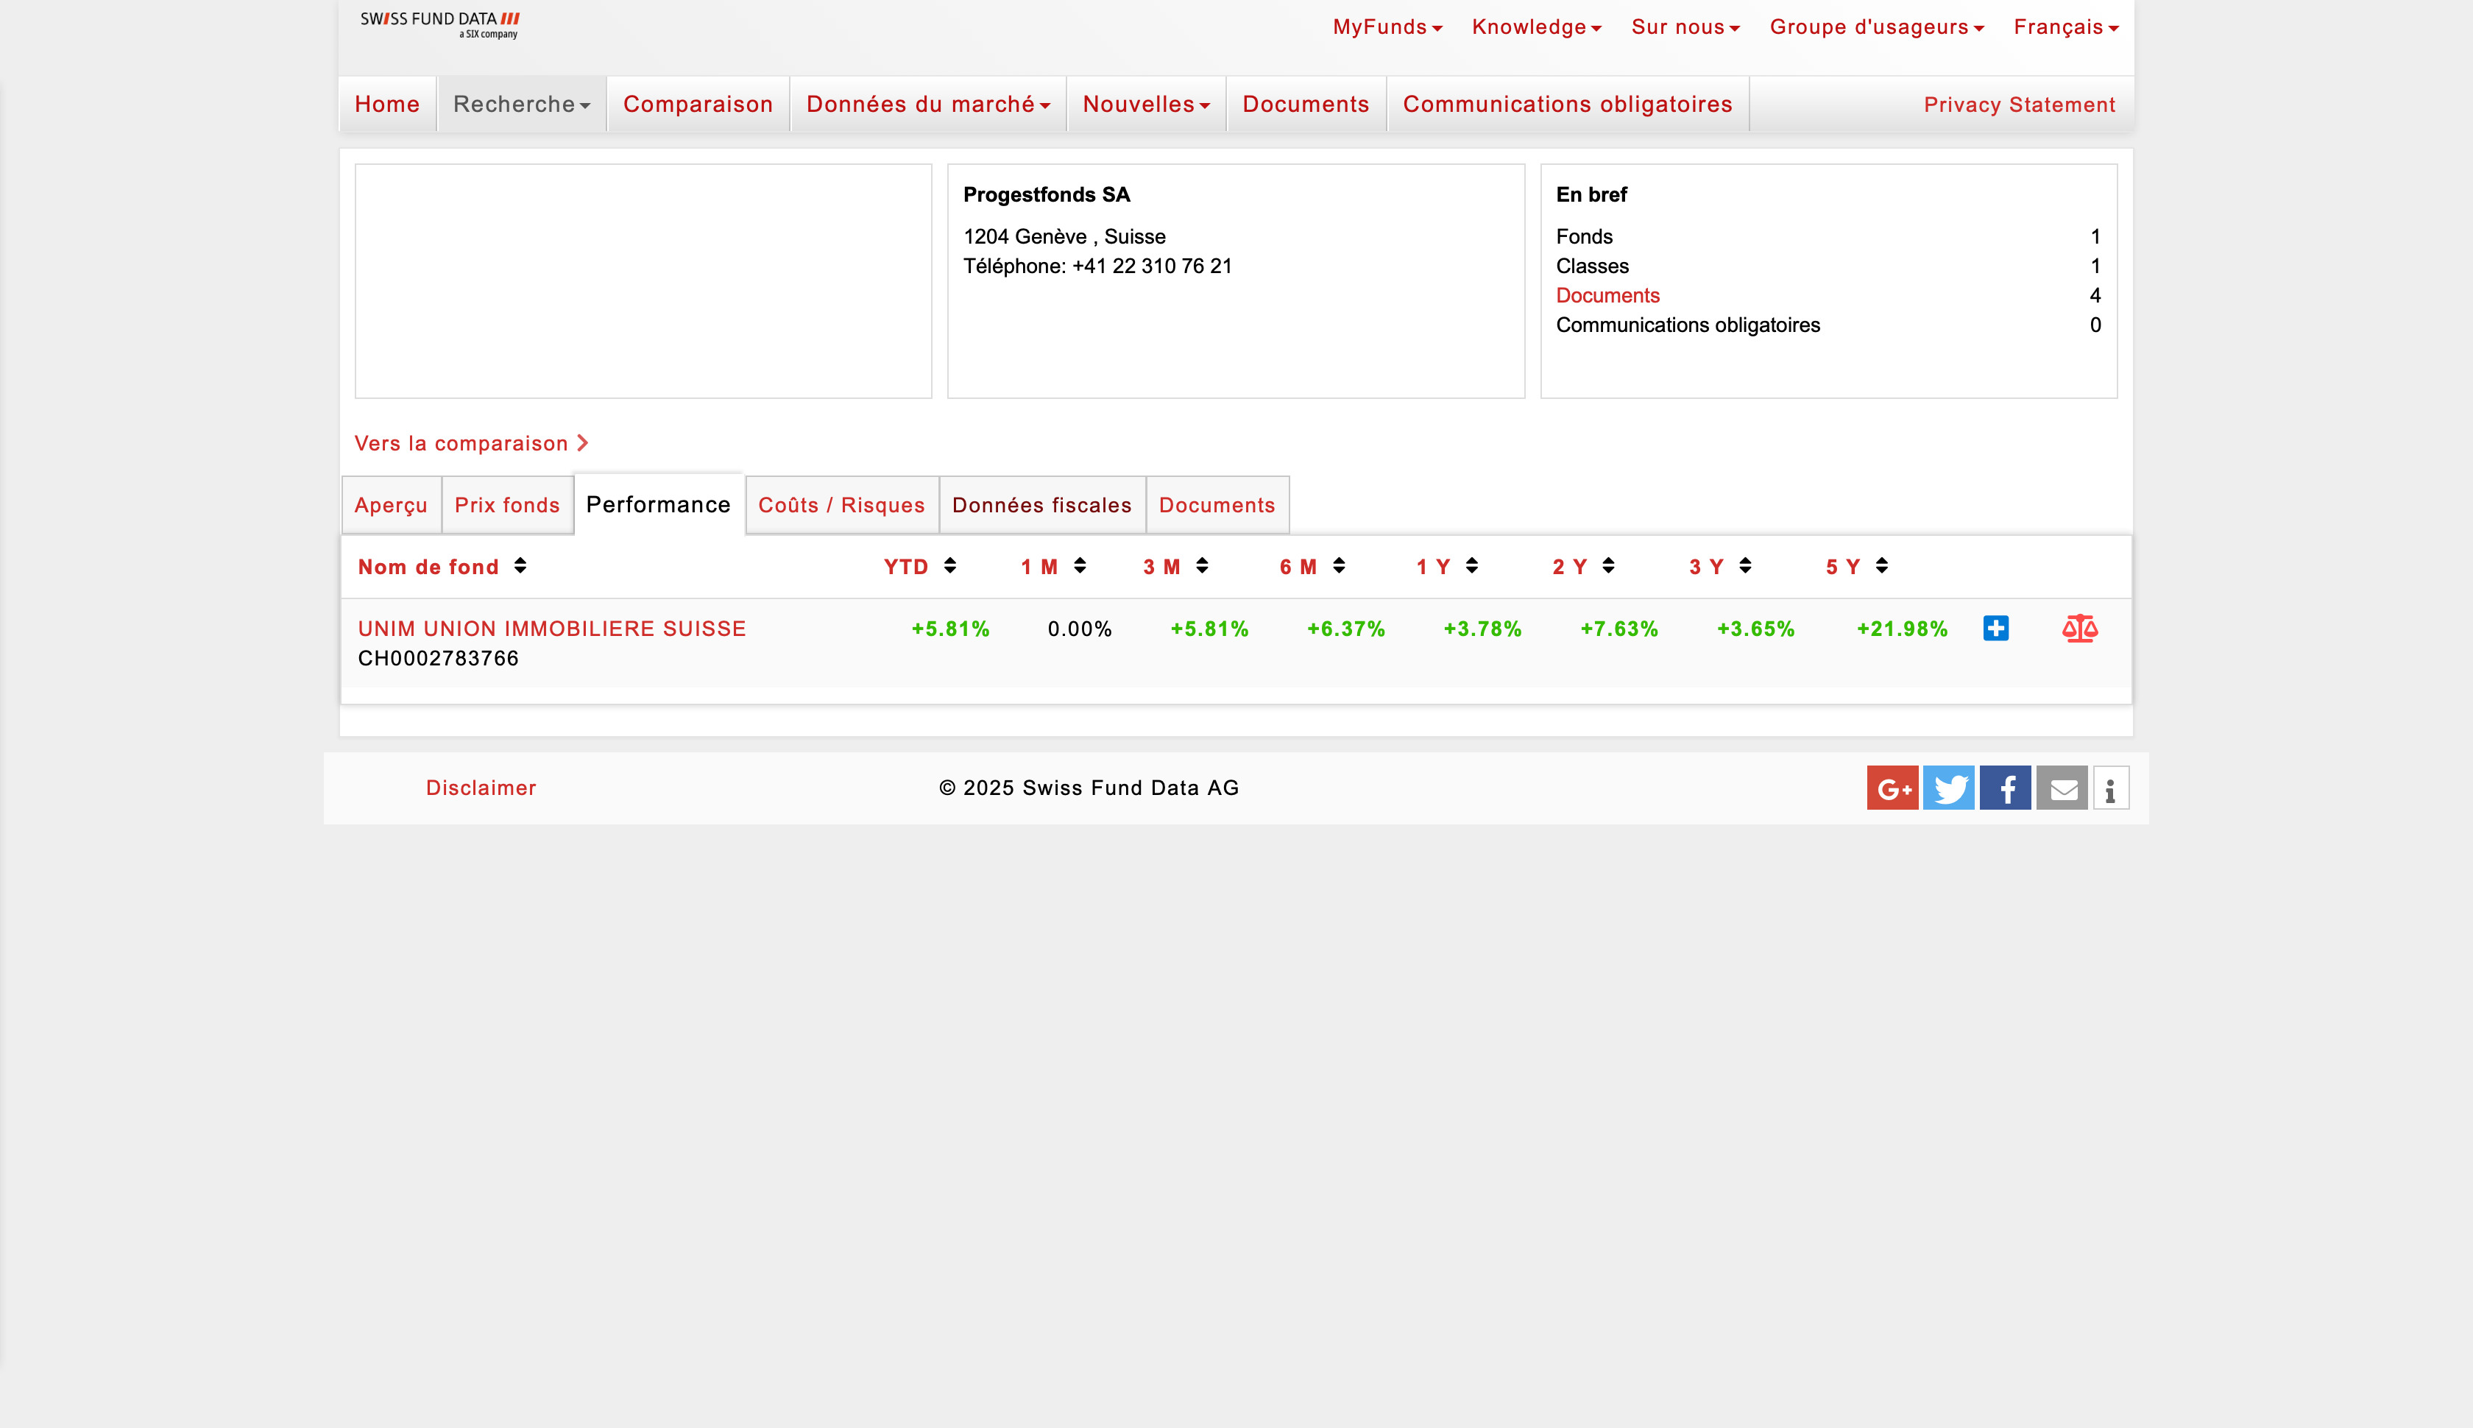The image size is (2473, 1428).
Task: Sort by 1 Y column
Action: (1447, 567)
